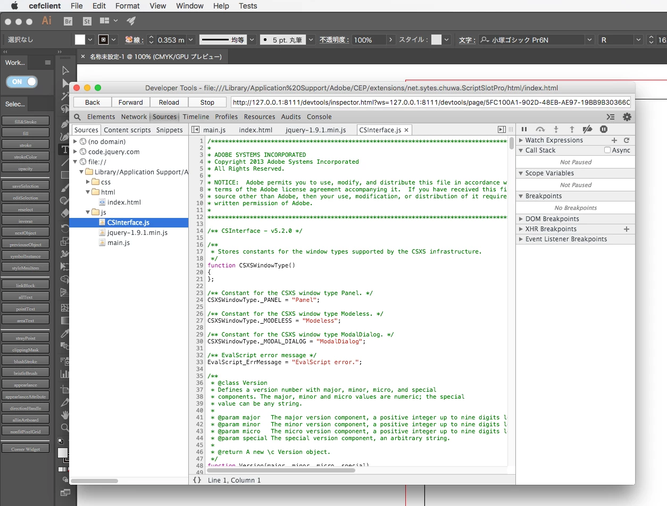Viewport: 667px width, 506px height.
Task: Click the fill&Stroke script button
Action: [26, 122]
